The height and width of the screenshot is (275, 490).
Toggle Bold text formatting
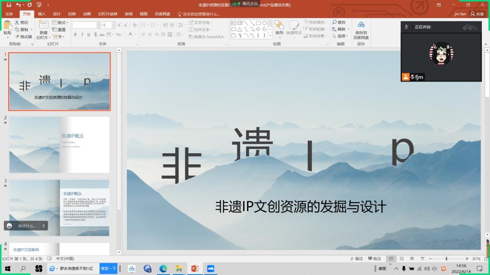[75, 34]
